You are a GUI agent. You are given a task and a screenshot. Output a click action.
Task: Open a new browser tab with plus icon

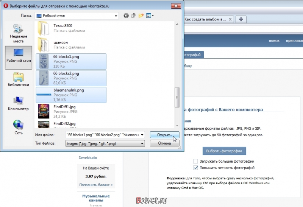click(x=241, y=19)
